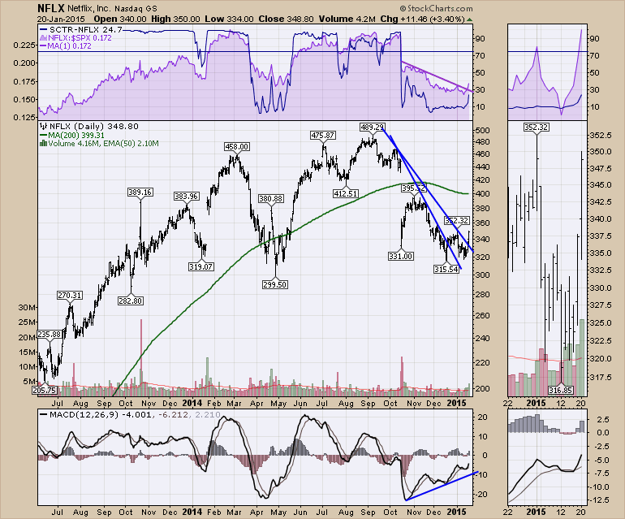Click the Netflix, Inc. company name
The image size is (625, 519).
pyautogui.click(x=89, y=8)
